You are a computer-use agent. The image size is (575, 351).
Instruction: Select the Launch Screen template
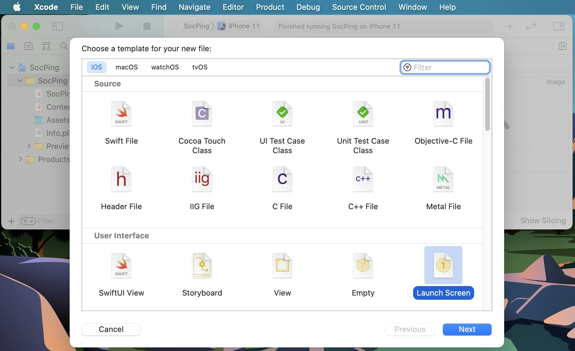(443, 273)
